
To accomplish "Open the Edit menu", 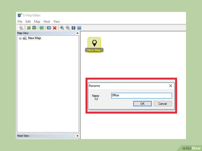I will coord(28,21).
